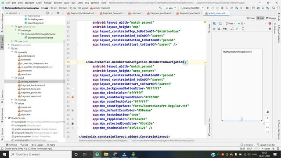Open the Refactor menu

(58, 3)
